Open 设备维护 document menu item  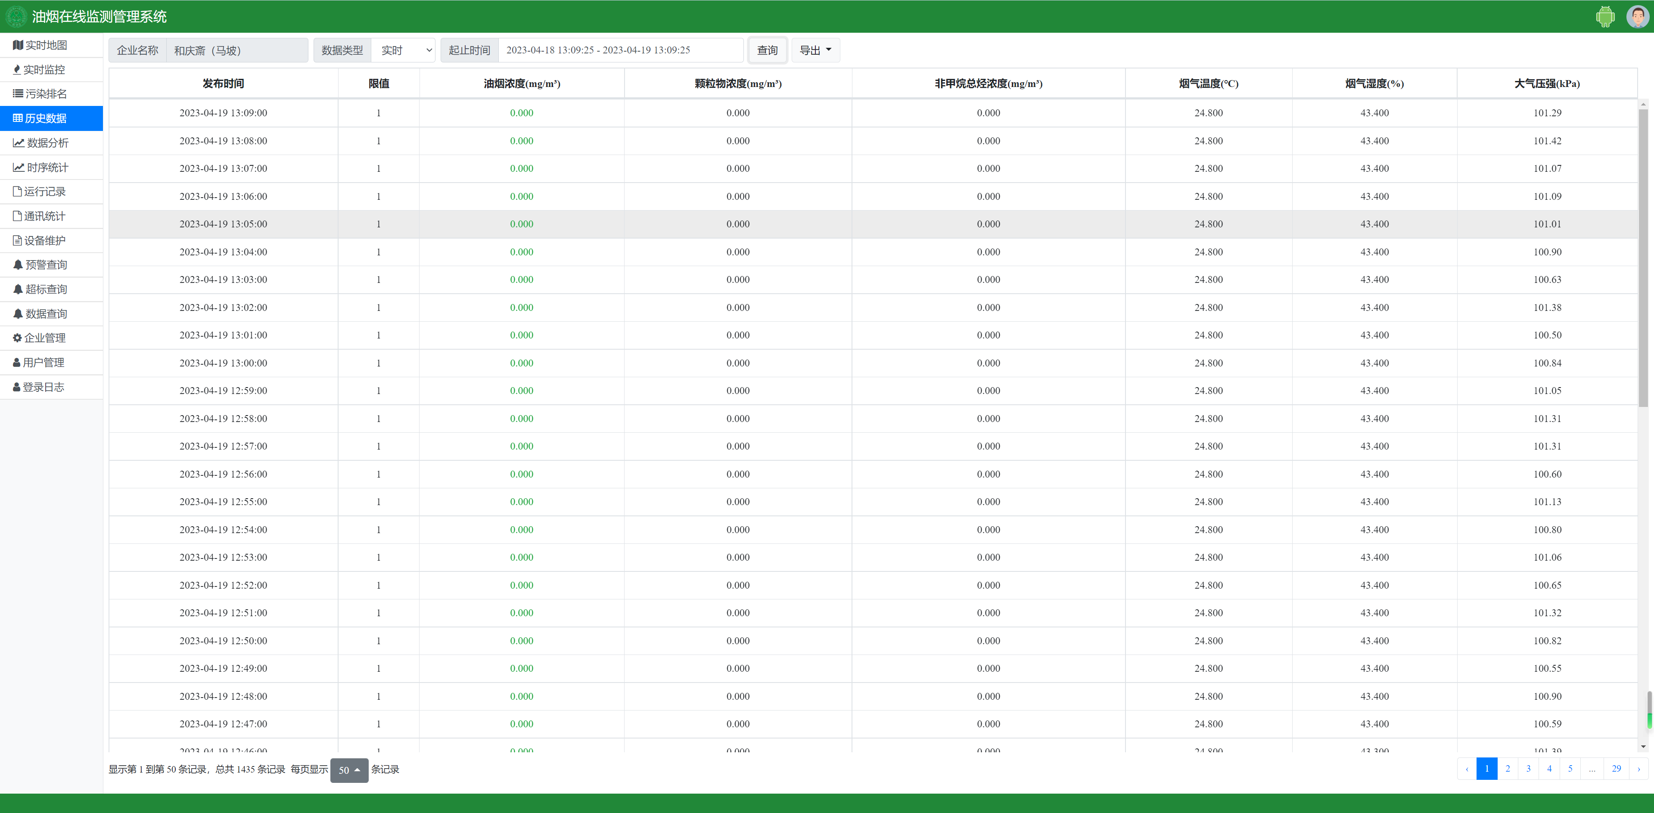tap(40, 241)
